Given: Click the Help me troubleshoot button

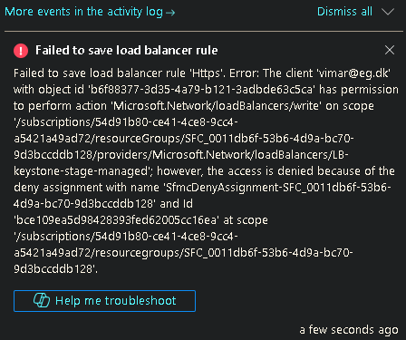Looking at the screenshot, I should (104, 301).
